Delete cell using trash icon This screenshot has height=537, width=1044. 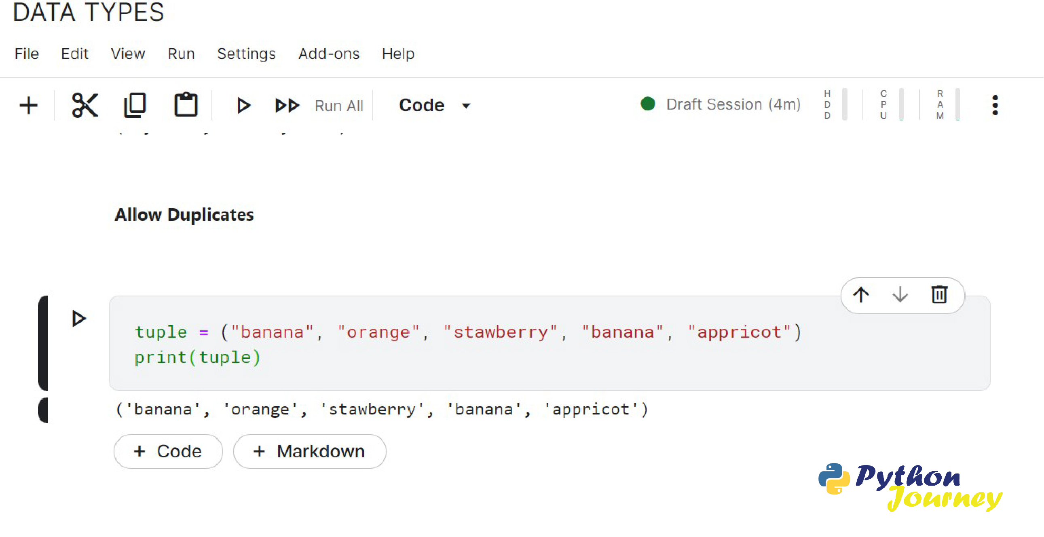tap(939, 295)
